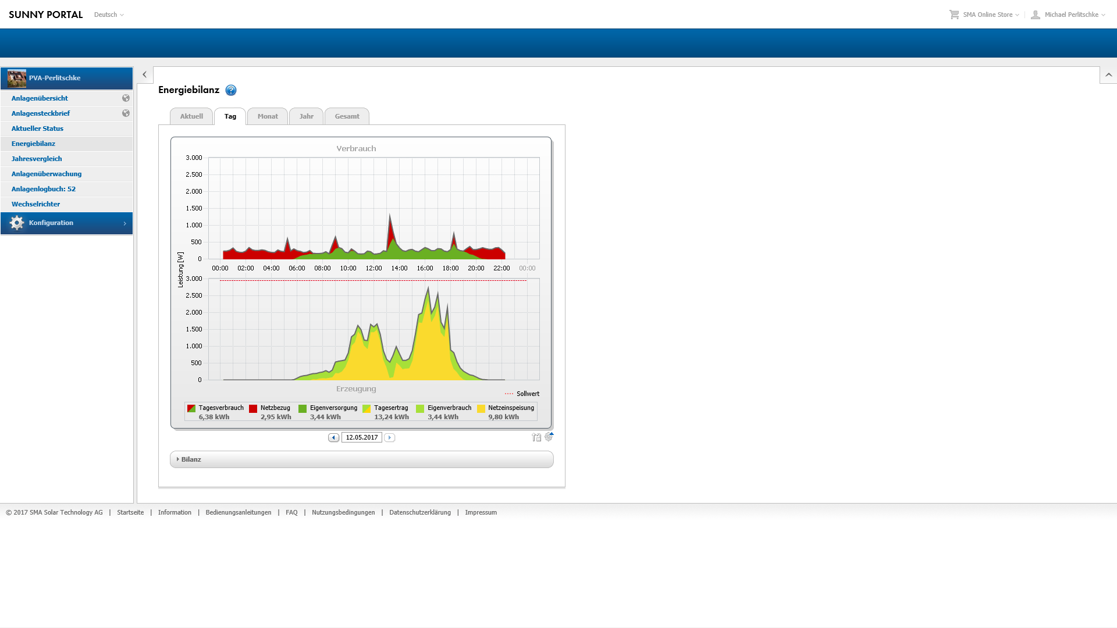Screen dimensions: 1117x628
Task: Collapse sidebar with the left chevron
Action: pyautogui.click(x=145, y=75)
